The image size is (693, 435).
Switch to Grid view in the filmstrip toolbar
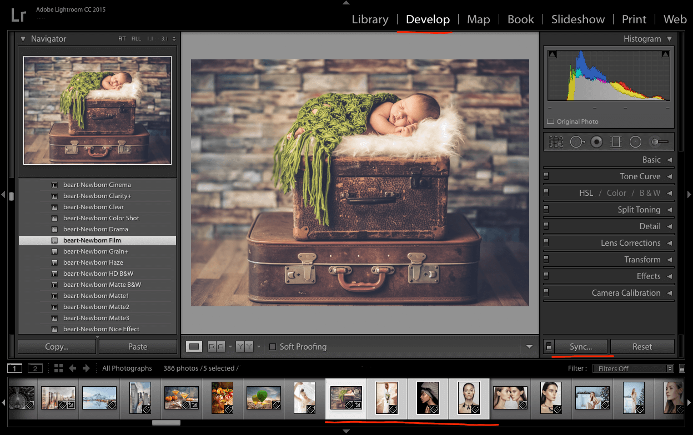[58, 368]
